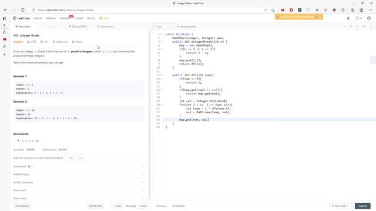The height and width of the screenshot is (211, 376).
Task: Open the read aloud icon in address bar
Action: click(x=266, y=10)
